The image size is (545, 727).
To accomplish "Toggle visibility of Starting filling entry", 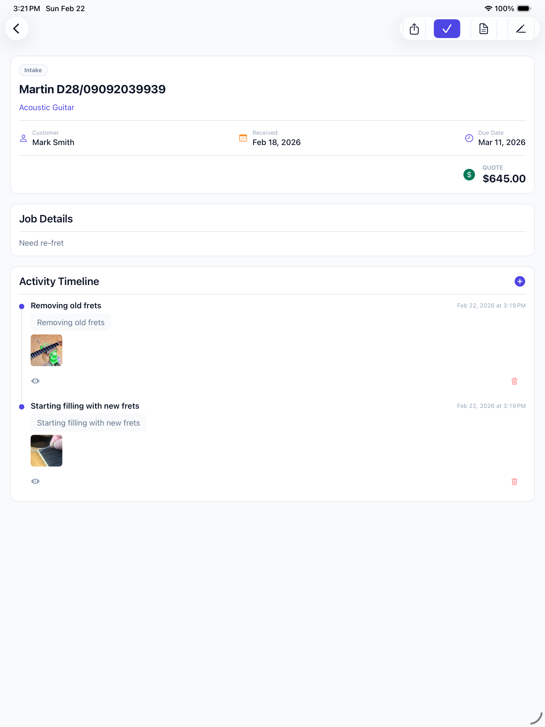I will 35,481.
